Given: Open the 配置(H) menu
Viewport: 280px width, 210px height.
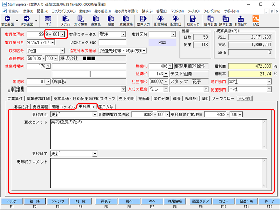Looking at the screenshot, I should coord(43,11).
